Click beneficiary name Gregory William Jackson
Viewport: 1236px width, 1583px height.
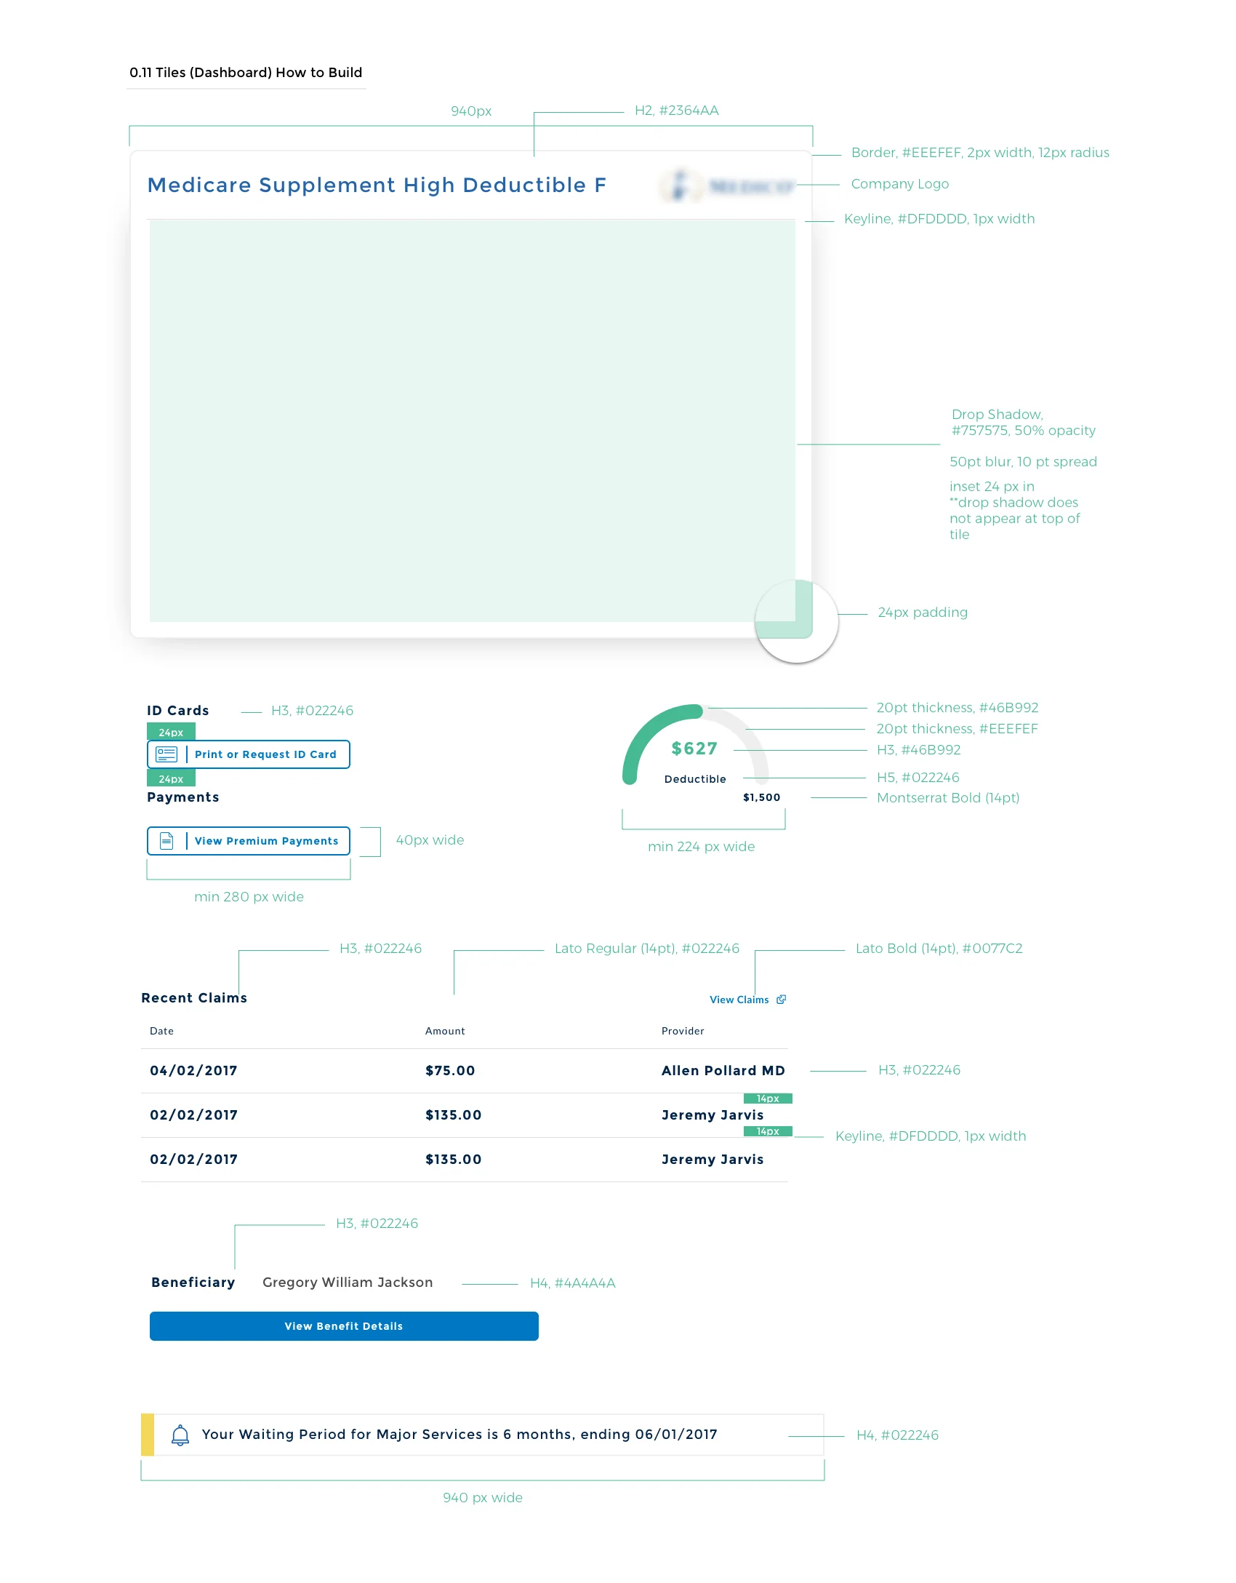348,1283
